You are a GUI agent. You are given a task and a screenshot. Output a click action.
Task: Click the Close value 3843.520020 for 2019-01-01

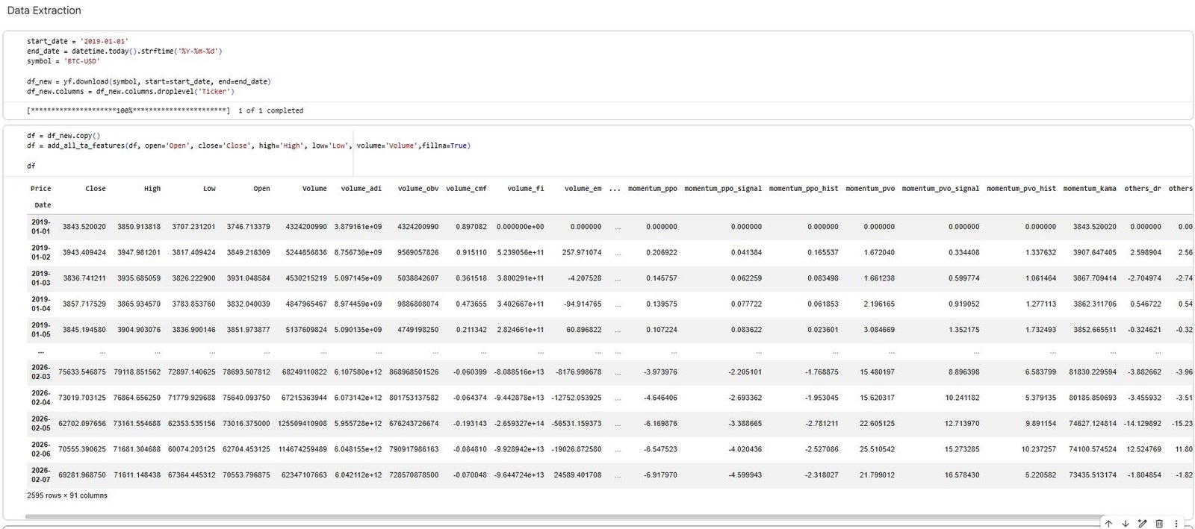tap(84, 227)
